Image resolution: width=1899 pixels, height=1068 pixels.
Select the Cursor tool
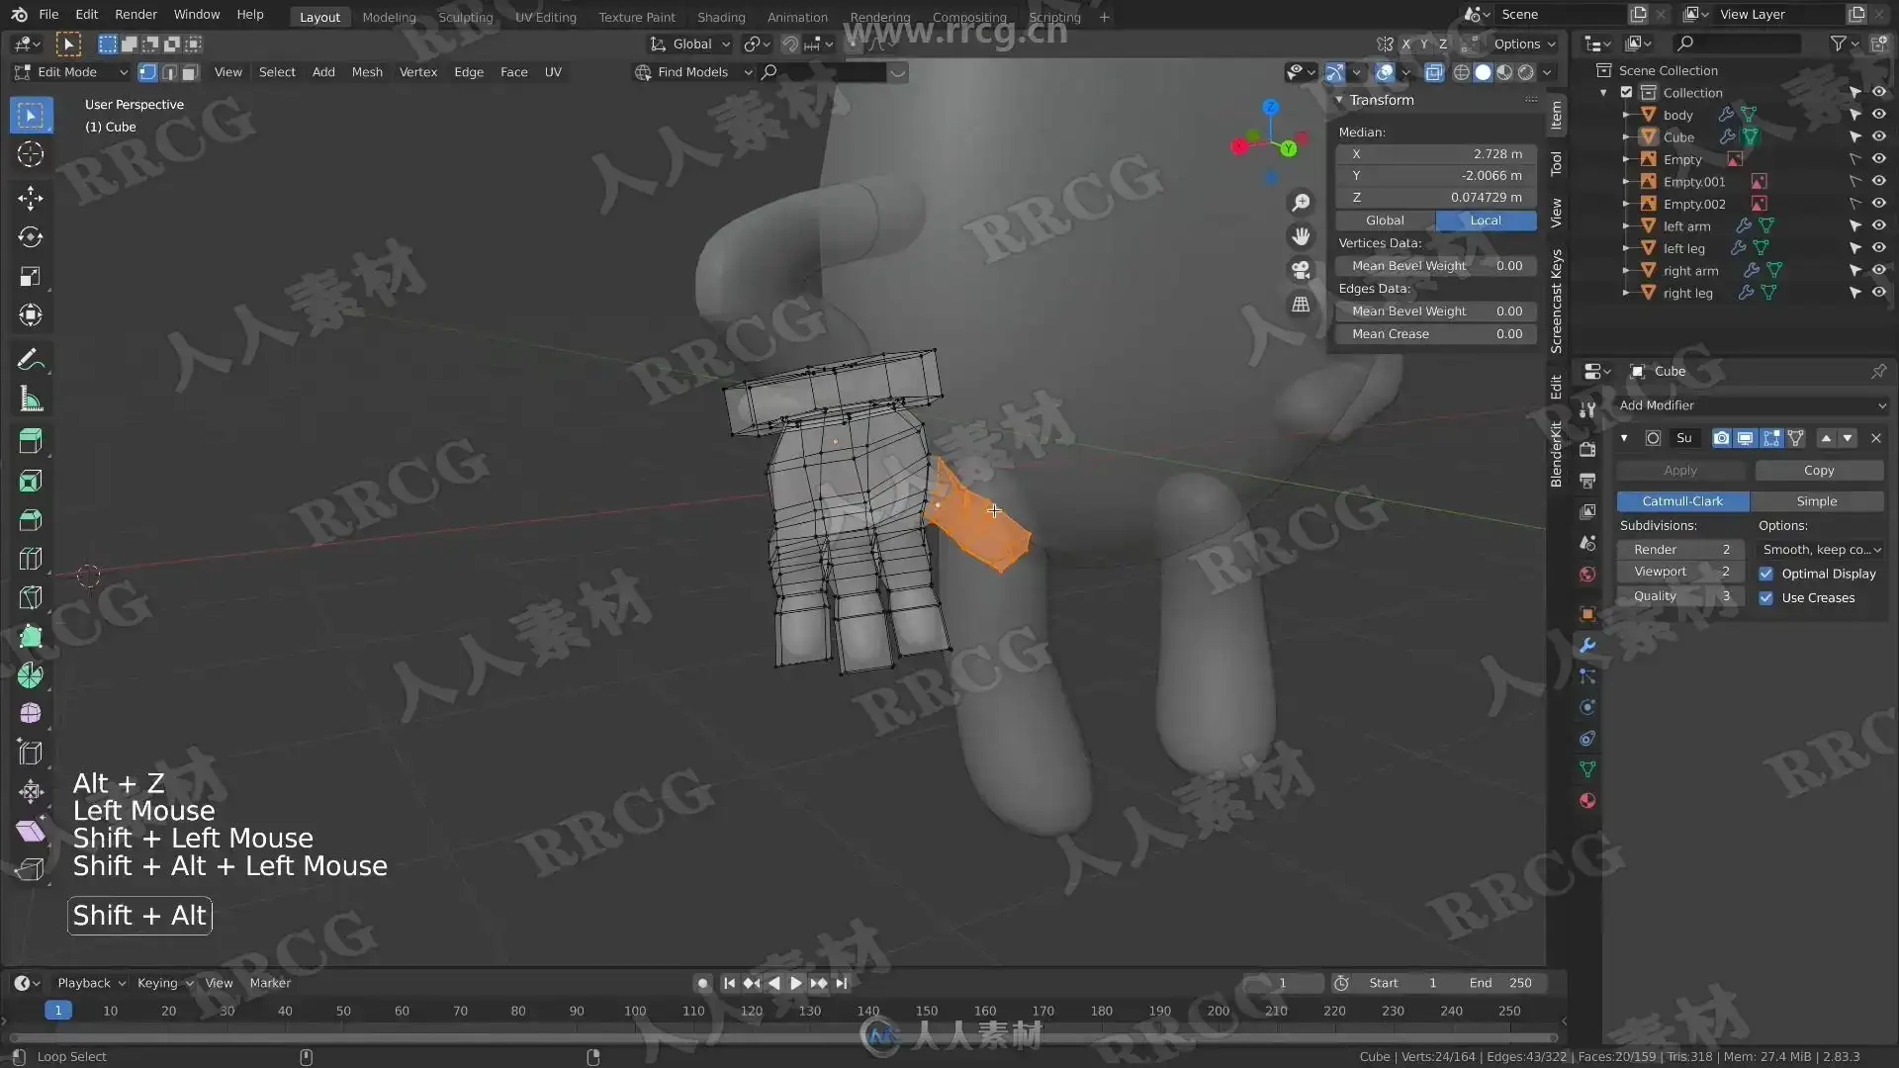pyautogui.click(x=31, y=154)
